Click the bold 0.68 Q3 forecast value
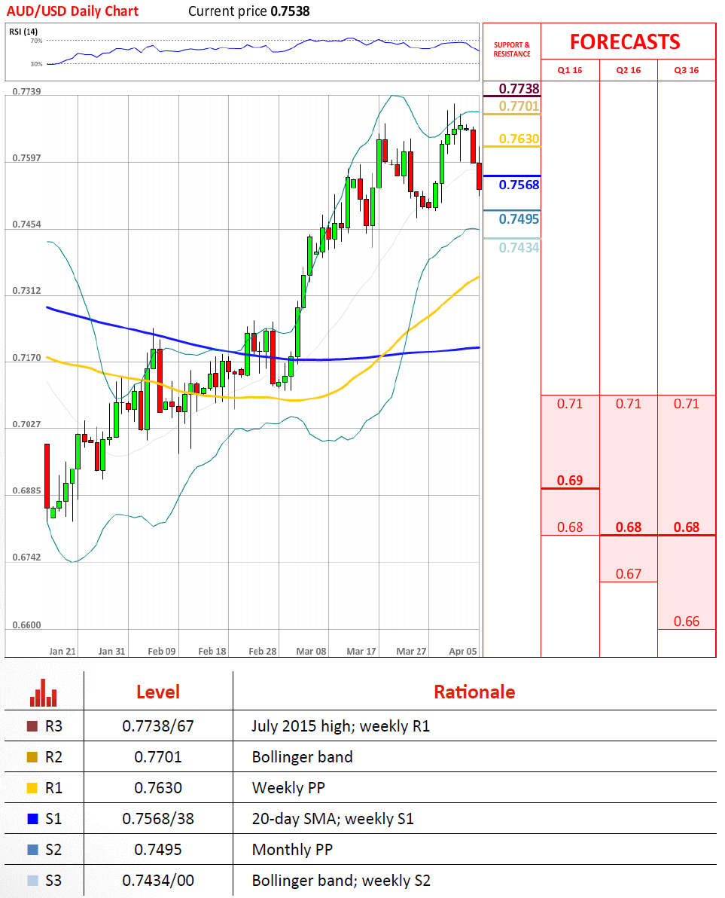Image resolution: width=725 pixels, height=898 pixels. coord(686,527)
